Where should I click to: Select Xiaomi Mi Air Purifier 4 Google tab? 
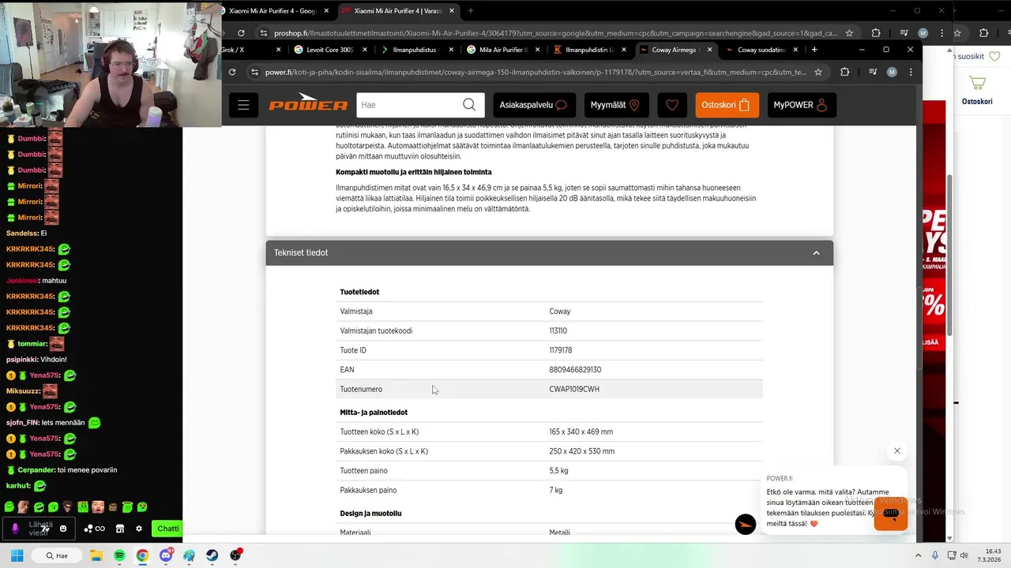point(275,11)
